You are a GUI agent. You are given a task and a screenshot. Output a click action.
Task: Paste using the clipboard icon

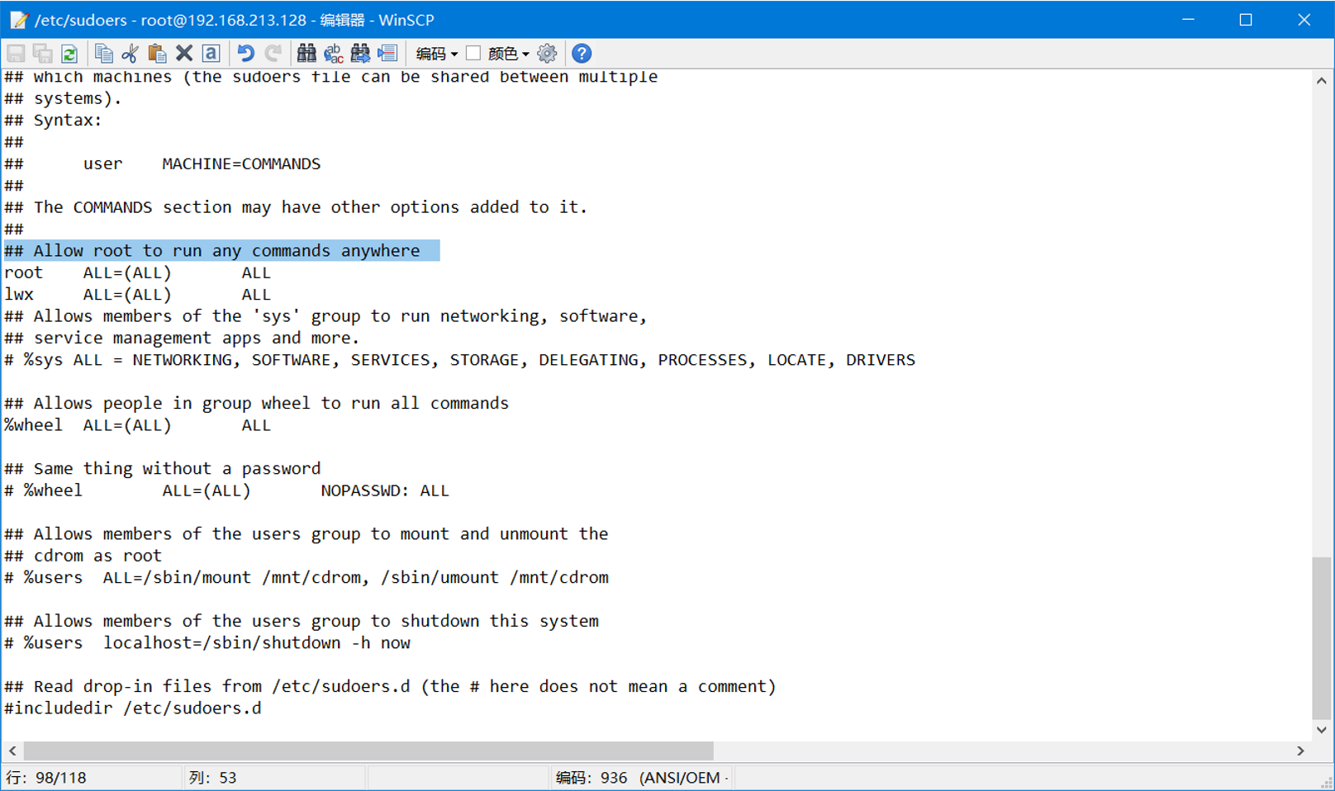(157, 54)
